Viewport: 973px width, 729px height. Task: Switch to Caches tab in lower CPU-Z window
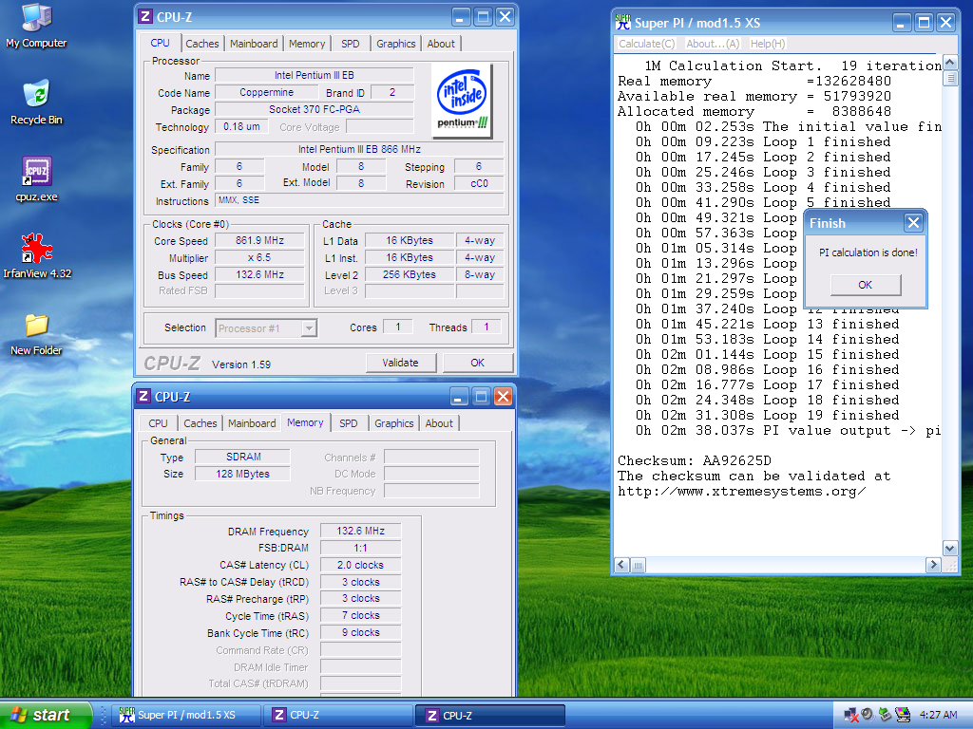coord(200,422)
